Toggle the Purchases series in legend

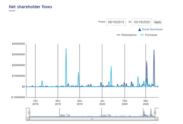(149, 35)
